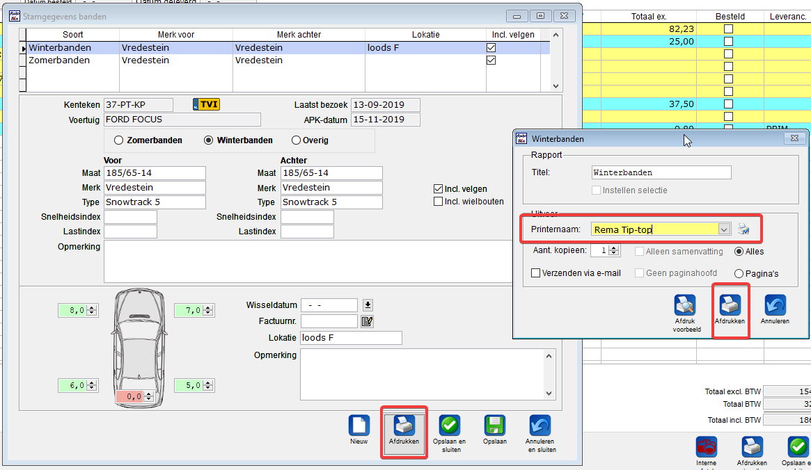Click the Annuleren en sluiten icon
The height and width of the screenshot is (470, 811).
click(540, 426)
